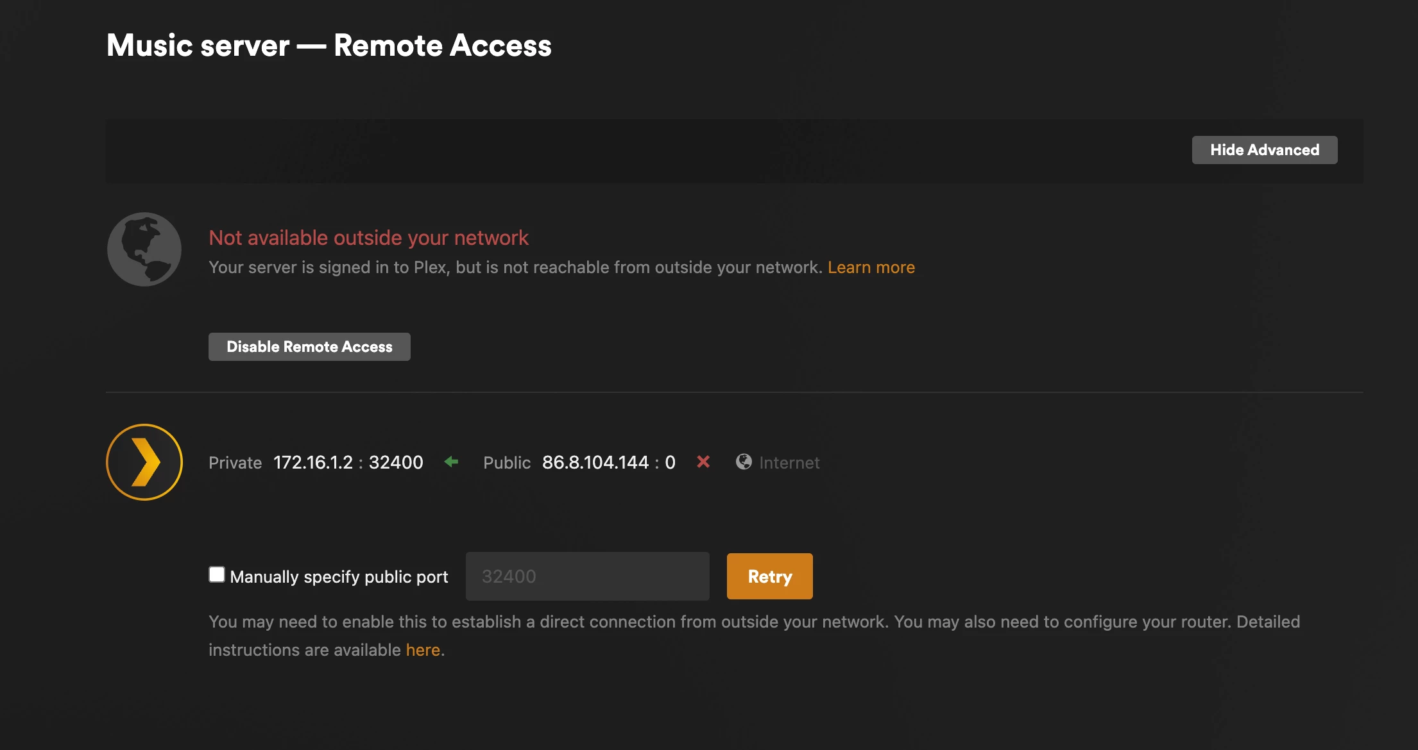
Task: Click the grey globe status icon
Action: 144,249
